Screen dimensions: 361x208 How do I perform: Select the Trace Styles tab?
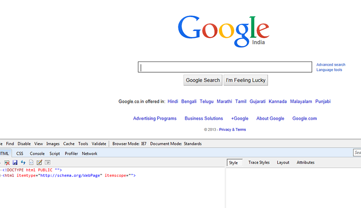pos(259,162)
